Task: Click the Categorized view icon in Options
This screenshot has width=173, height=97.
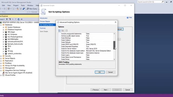Action: [x=59, y=30]
